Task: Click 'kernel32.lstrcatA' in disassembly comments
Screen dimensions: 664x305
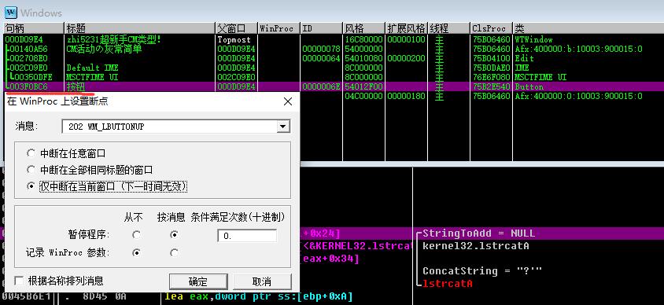Action: click(476, 246)
